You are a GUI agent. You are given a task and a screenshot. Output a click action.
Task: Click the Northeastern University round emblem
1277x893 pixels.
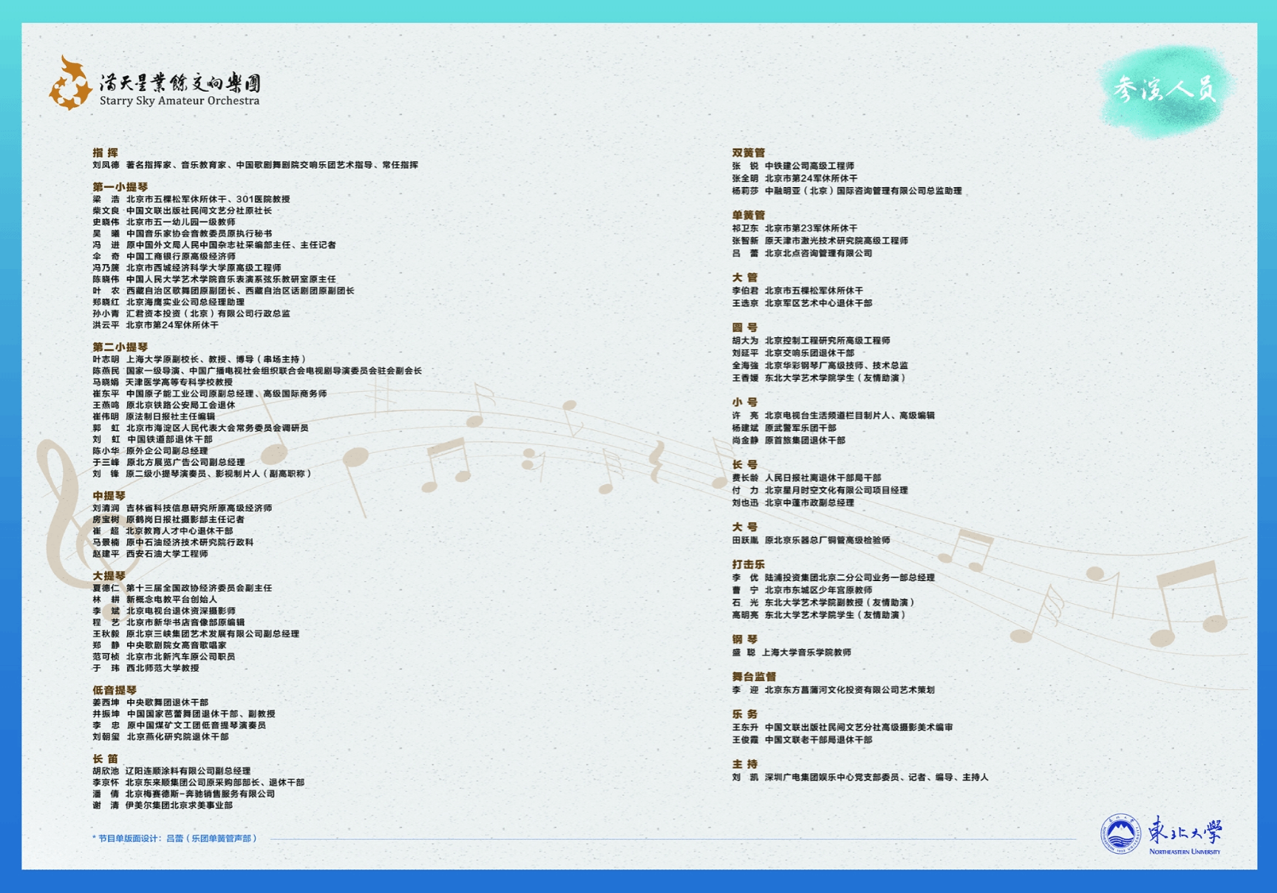(1120, 835)
